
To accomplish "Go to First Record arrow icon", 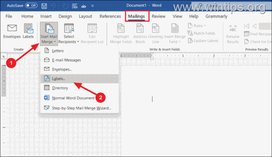I will tap(246, 26).
